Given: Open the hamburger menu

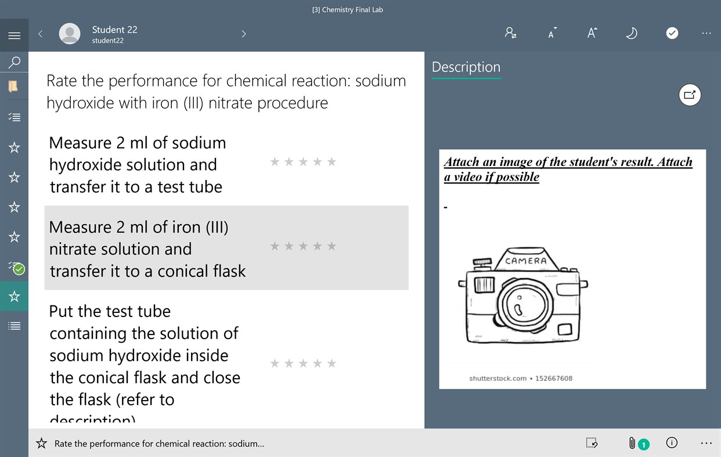Looking at the screenshot, I should [14, 35].
